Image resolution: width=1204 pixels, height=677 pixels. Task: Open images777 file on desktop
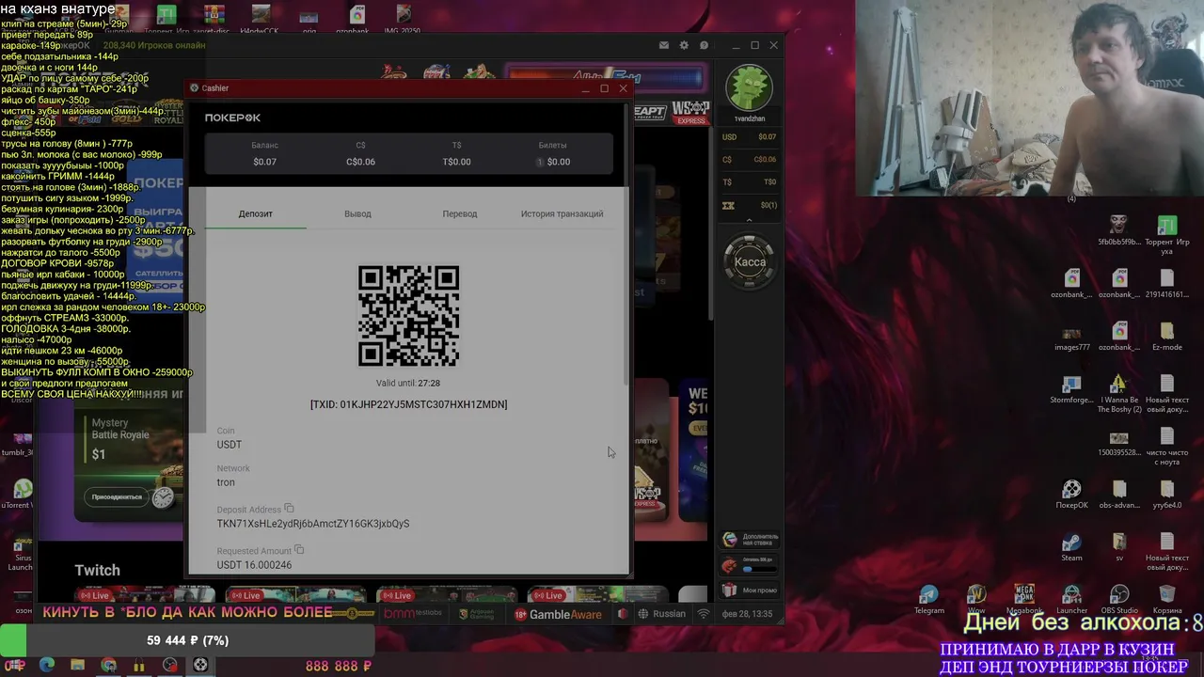[x=1071, y=337]
